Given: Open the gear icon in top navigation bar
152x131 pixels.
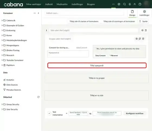Looking at the screenshot, I should (x=119, y=4).
